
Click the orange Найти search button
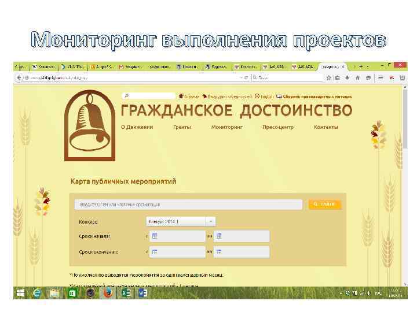coord(324,205)
